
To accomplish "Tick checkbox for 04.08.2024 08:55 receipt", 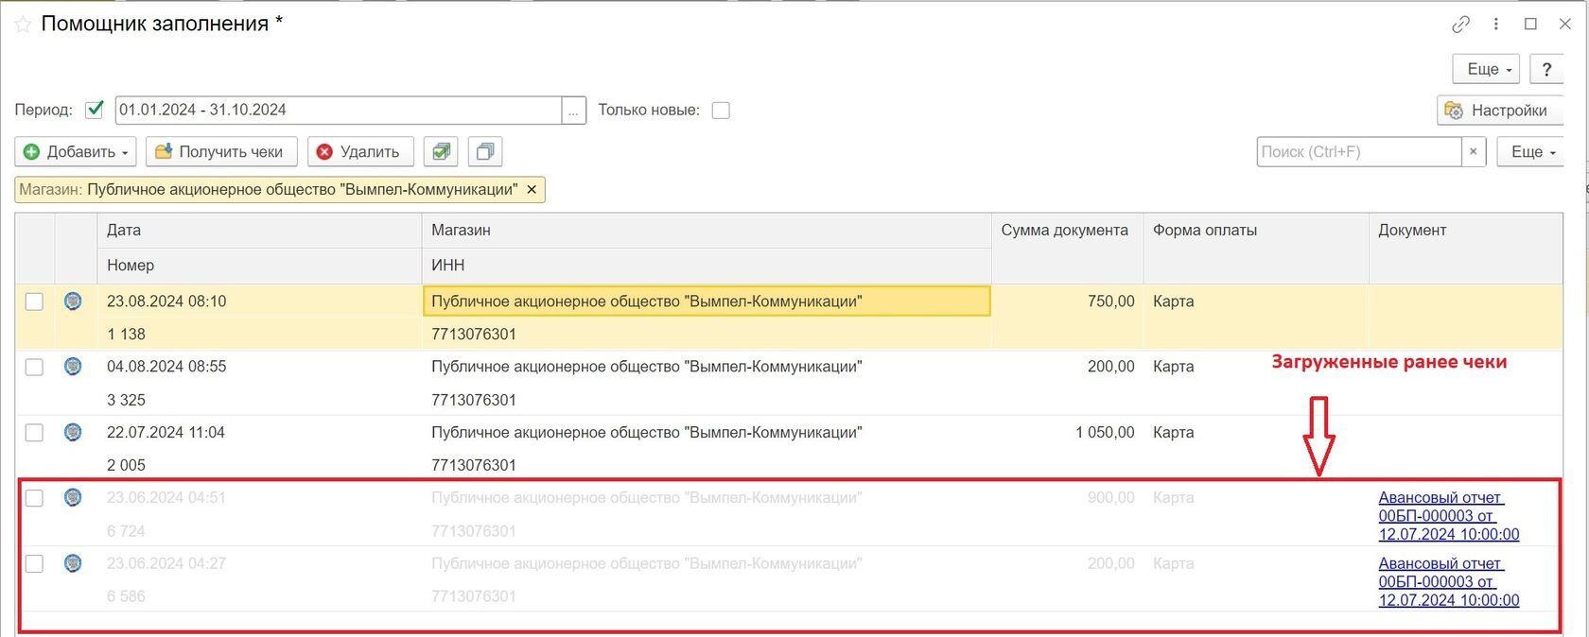I will [34, 367].
